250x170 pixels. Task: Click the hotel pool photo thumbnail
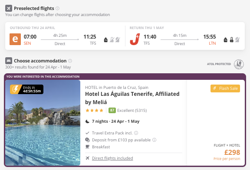click(x=43, y=123)
